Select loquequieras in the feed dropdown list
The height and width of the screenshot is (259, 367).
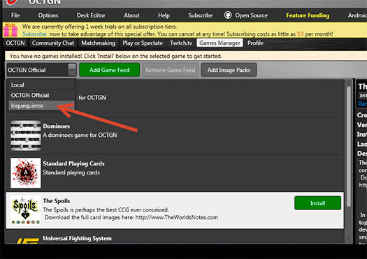pos(41,105)
